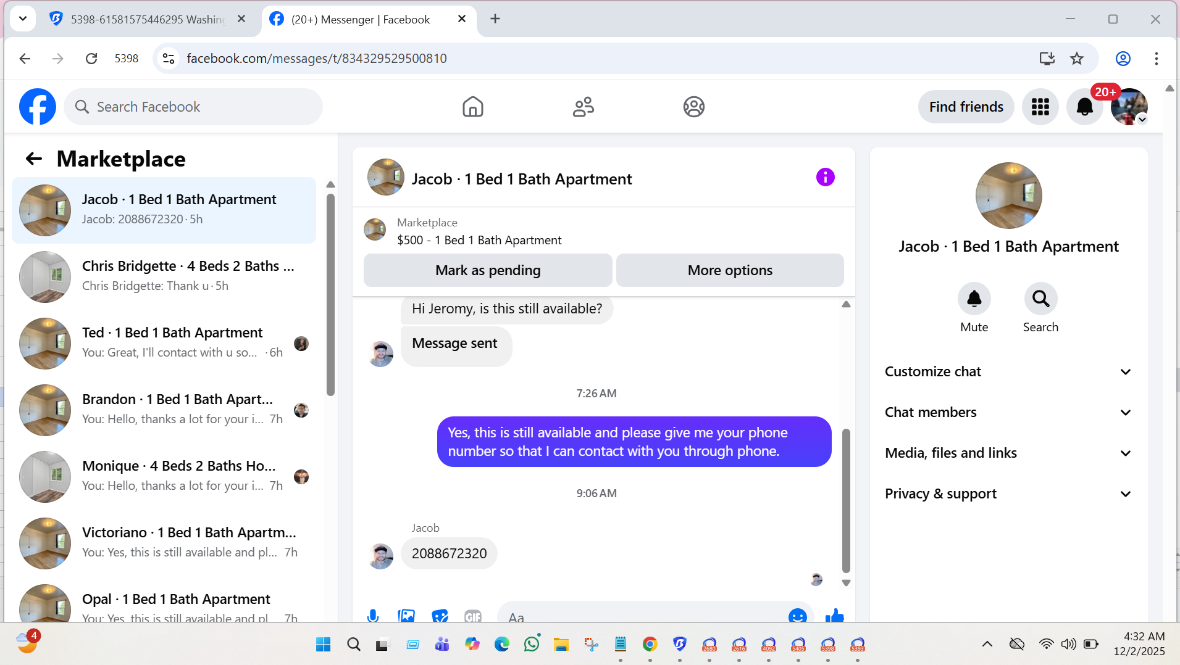Click More options button
Screen dimensions: 1180x665
(x=730, y=270)
